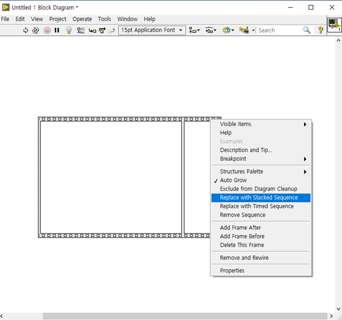Click the LabVIEW title bar icon
The image size is (342, 320).
click(6, 7)
